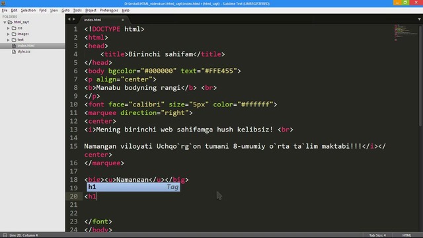Open the Goto menu

(x=65, y=11)
